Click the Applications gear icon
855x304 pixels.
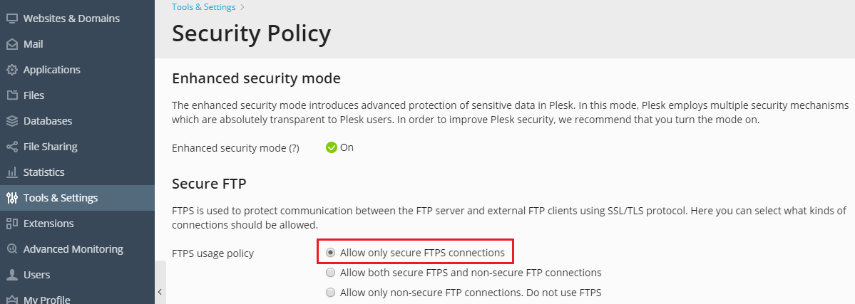(x=11, y=70)
